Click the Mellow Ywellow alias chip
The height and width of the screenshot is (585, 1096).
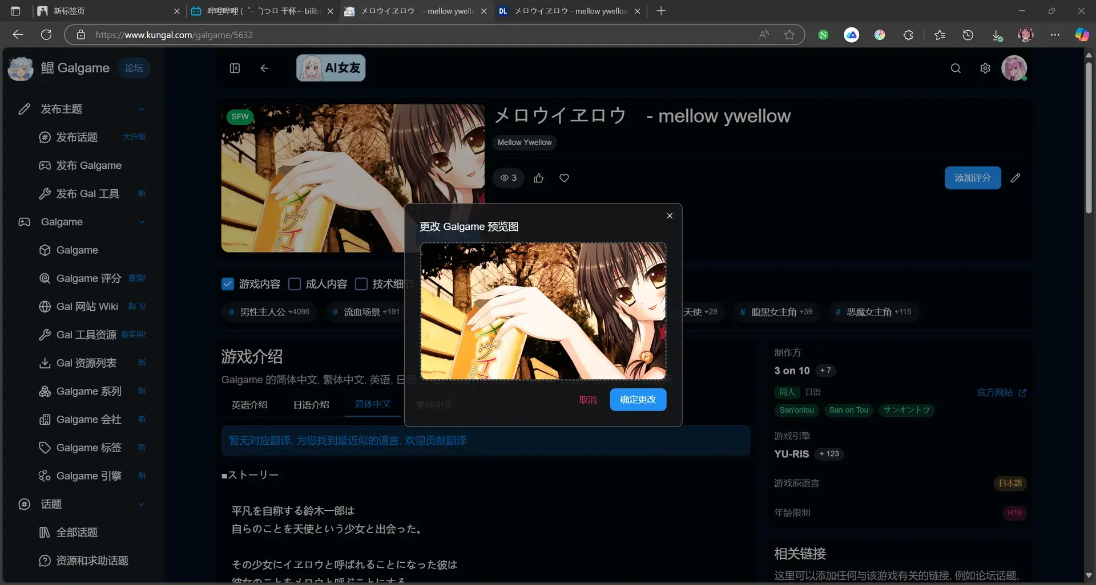[525, 143]
